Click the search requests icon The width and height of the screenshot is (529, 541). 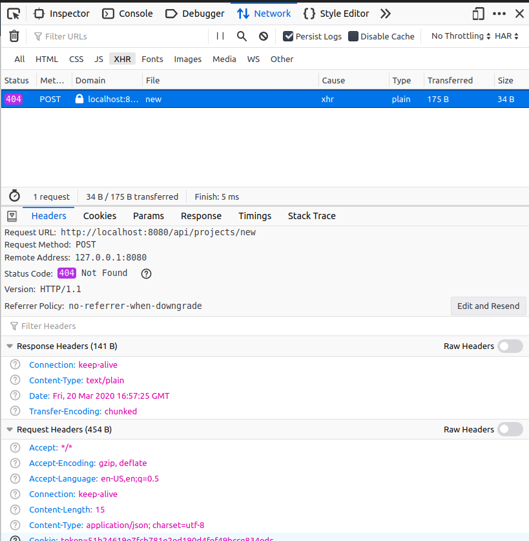(x=242, y=36)
